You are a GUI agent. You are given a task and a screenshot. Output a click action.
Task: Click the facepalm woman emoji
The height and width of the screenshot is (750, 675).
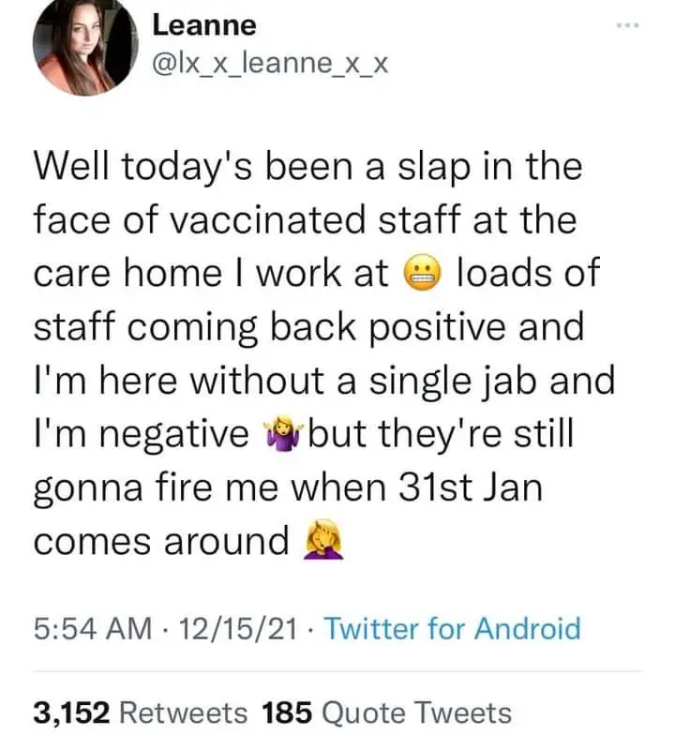[322, 542]
